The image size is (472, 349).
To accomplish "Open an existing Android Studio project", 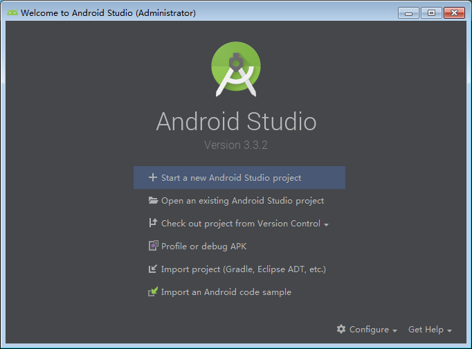I will click(x=239, y=201).
